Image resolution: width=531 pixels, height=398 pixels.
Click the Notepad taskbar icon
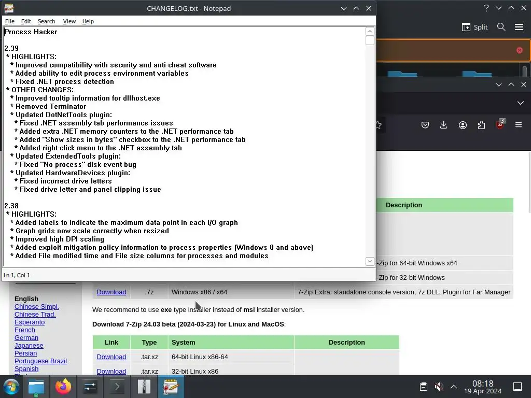tap(171, 387)
